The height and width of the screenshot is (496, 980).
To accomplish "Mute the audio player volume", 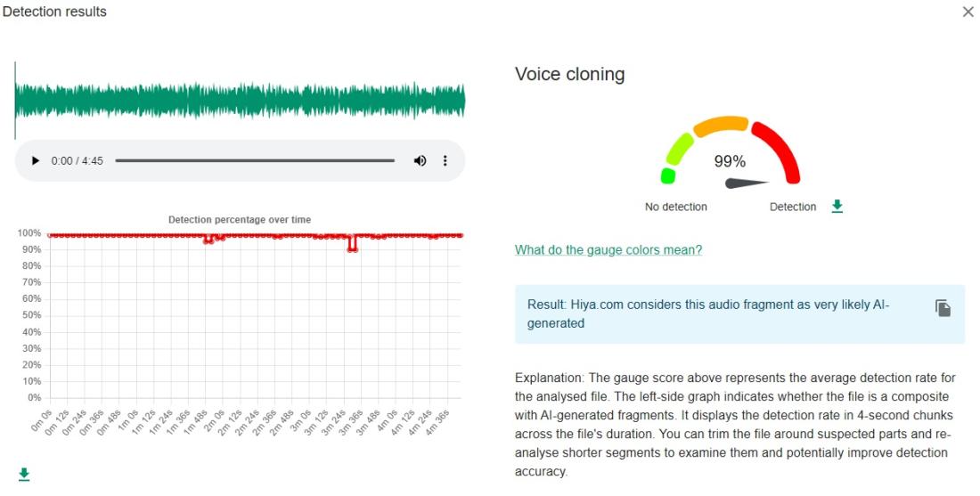I will (x=420, y=160).
